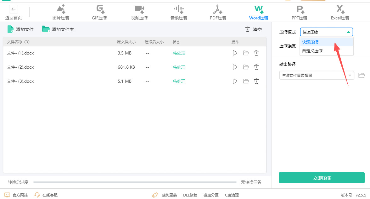Click the 转换总进度 progress bar
This screenshot has height=199, width=370.
pos(135,182)
